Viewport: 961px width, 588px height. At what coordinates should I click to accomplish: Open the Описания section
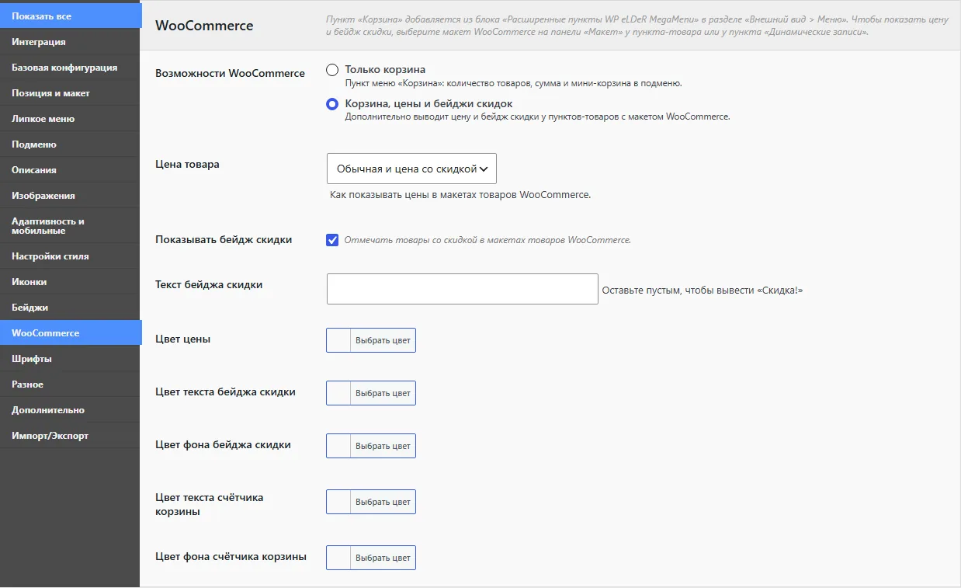coord(70,170)
